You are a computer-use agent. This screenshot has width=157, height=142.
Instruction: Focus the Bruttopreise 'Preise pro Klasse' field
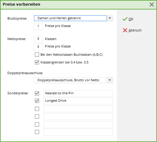[38, 26]
